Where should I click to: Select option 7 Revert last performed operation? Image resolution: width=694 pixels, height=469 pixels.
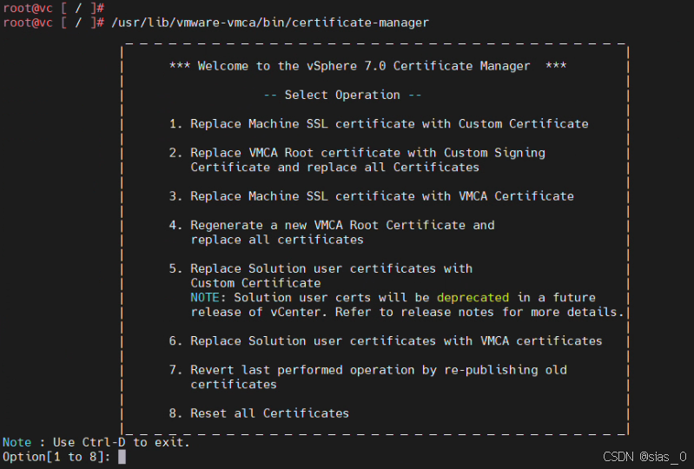coord(367,370)
